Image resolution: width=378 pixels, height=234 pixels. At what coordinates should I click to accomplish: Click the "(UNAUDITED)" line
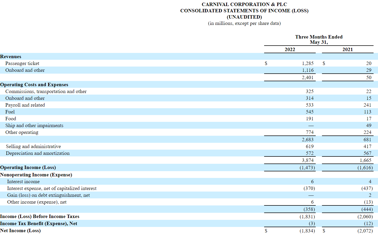244,17
